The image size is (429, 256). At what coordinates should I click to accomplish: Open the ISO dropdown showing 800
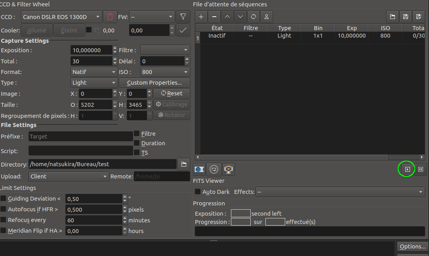(165, 72)
